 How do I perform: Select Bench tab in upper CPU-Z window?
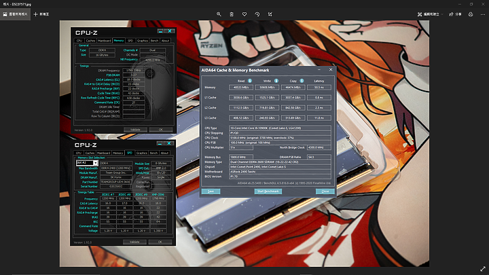[154, 41]
